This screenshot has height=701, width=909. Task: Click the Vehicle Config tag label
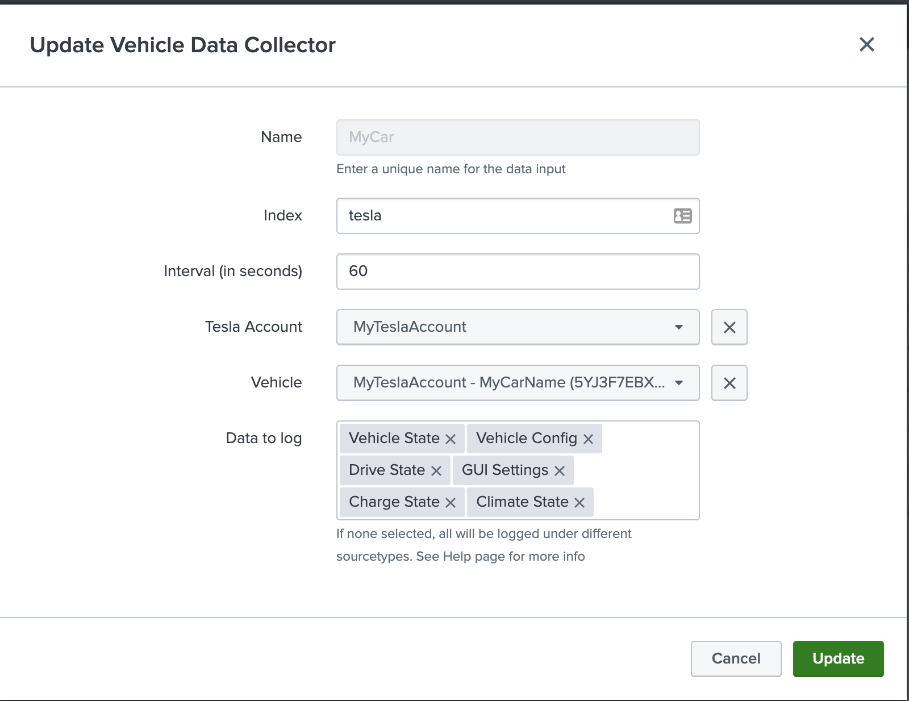527,438
